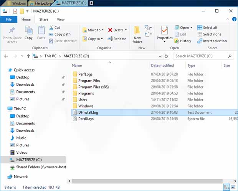Switch to the Share ribbon tab
The width and height of the screenshot is (238, 191).
44,20
